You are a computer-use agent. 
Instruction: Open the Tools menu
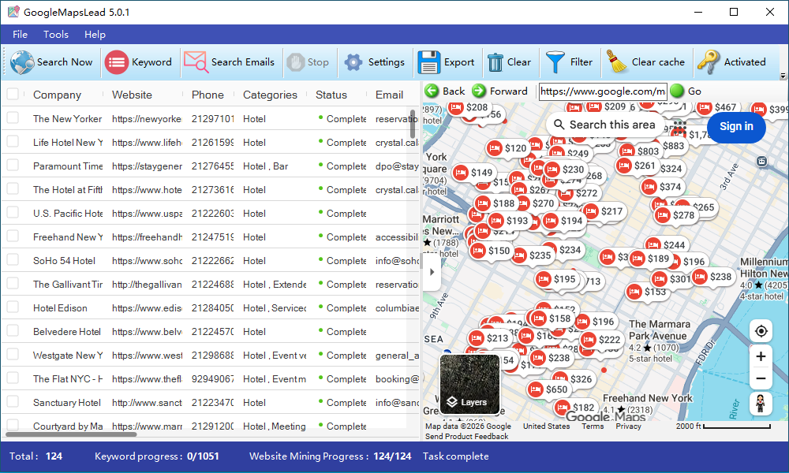click(x=56, y=34)
